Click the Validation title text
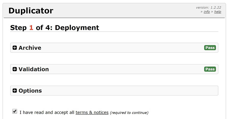The width and height of the screenshot is (229, 119). pos(34,69)
